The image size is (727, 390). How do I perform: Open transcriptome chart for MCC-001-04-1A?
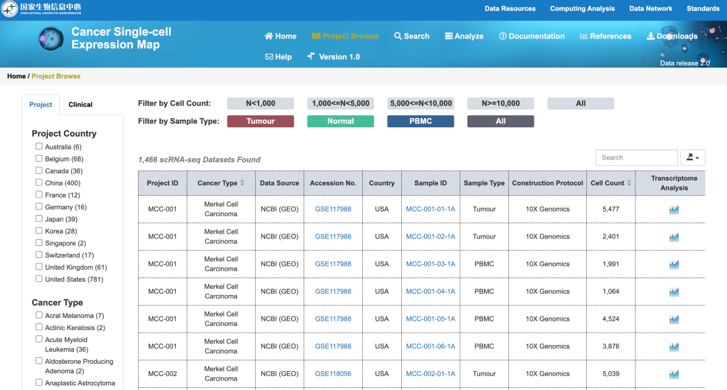674,292
